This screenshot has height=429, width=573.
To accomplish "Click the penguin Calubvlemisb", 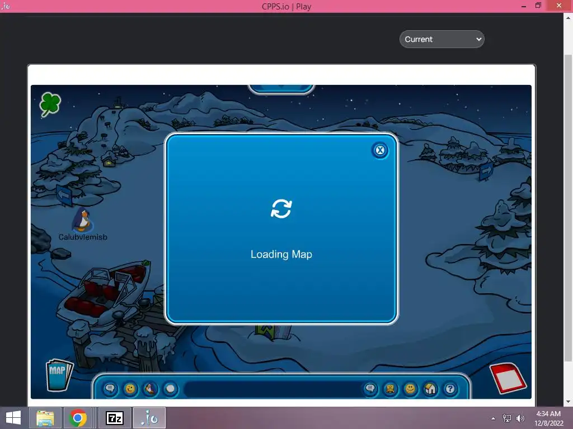I will coord(83,220).
